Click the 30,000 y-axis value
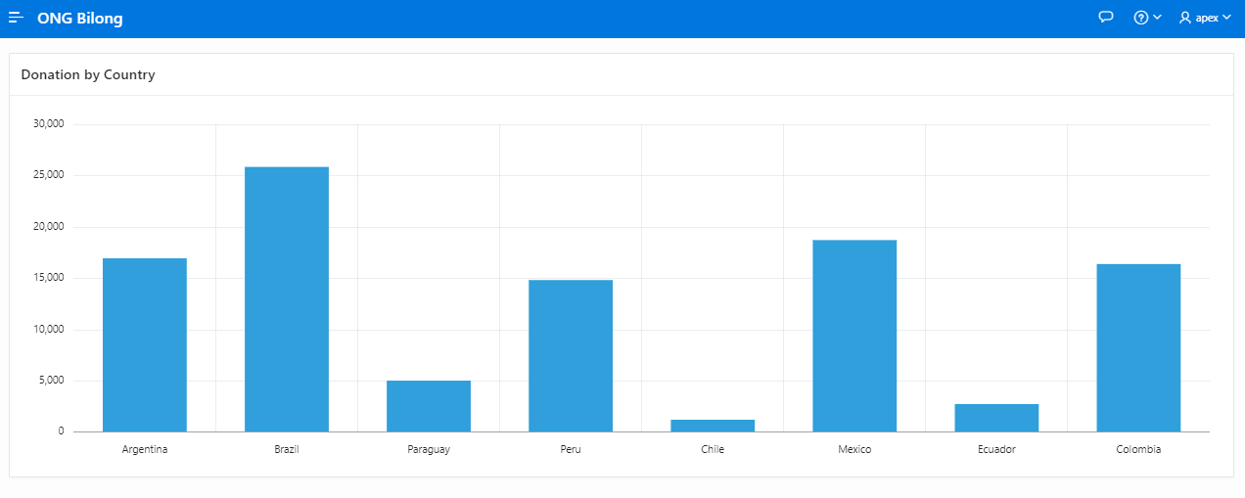1245x498 pixels. [49, 124]
